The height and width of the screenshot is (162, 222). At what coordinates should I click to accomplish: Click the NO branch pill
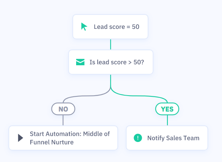pyautogui.click(x=63, y=109)
